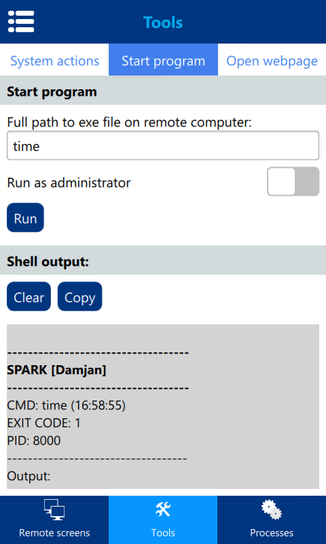The height and width of the screenshot is (544, 326).
Task: Click the Run button
Action: pos(25,218)
